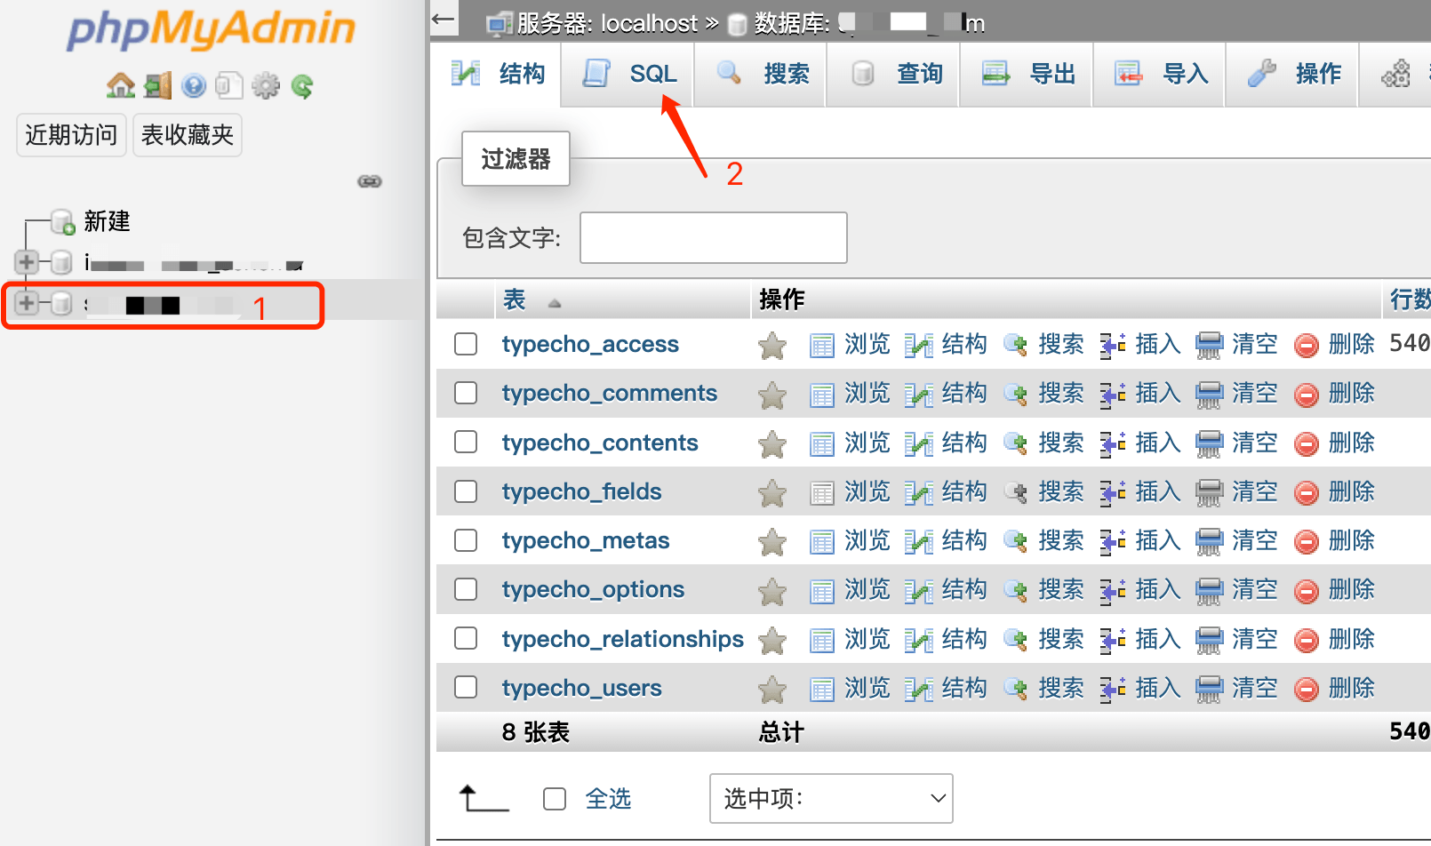Favorite typecho_access with star icon
The image size is (1431, 846).
point(772,345)
